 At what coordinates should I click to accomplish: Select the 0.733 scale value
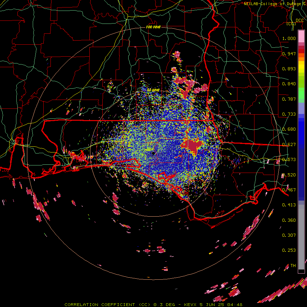pos(289,114)
